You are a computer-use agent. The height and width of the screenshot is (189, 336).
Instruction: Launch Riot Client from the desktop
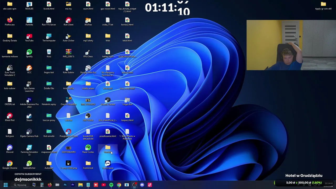tap(69, 22)
